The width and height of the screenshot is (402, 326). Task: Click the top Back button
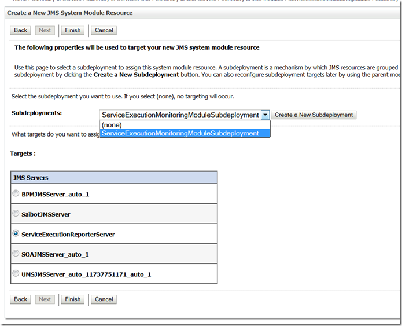pos(20,30)
